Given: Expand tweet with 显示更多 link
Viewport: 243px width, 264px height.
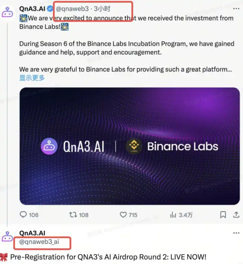Looking at the screenshot, I should [x=32, y=78].
